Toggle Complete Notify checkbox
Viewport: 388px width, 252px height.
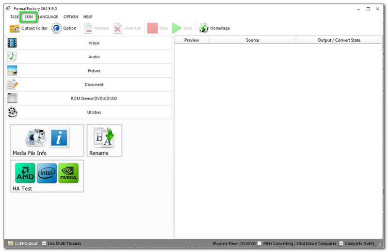[341, 243]
